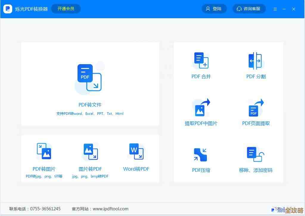Select the PDF合并 merge icon
This screenshot has width=305, height=216.
[x=201, y=60]
